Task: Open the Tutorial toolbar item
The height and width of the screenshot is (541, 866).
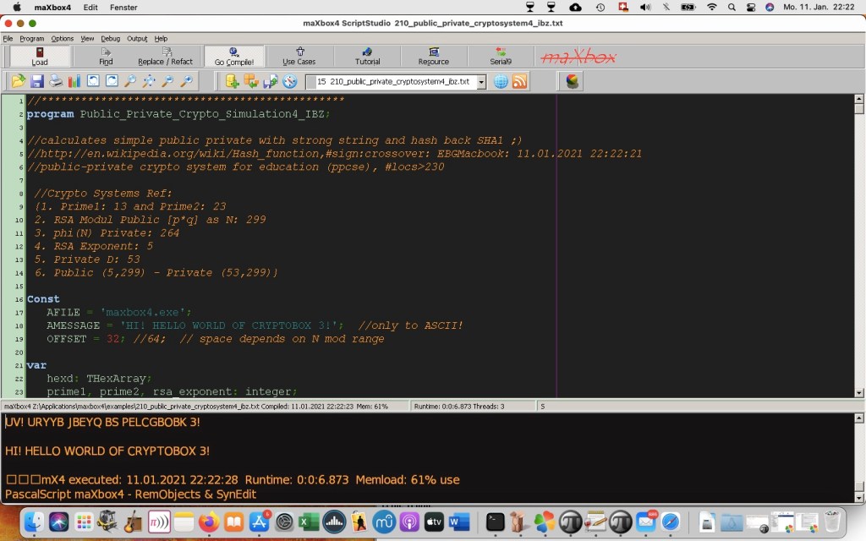Action: (x=367, y=57)
